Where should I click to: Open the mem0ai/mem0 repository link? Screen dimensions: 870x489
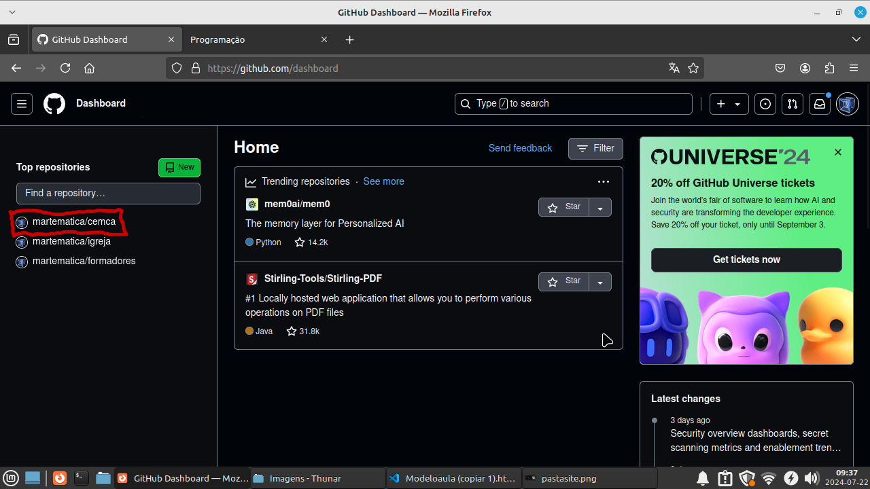pyautogui.click(x=297, y=204)
